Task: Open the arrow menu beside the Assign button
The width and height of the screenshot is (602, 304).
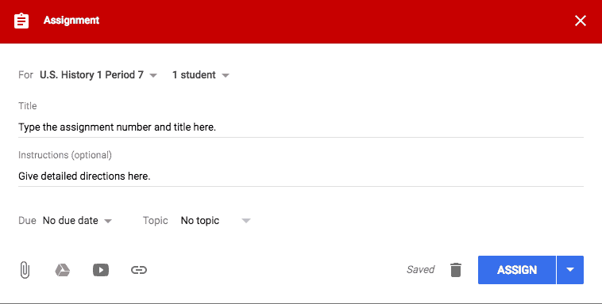Action: [x=570, y=270]
